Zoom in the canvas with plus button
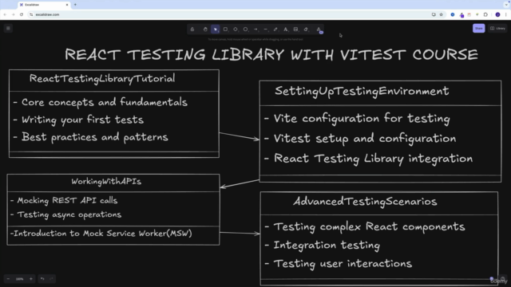Image resolution: width=511 pixels, height=287 pixels. (31, 279)
